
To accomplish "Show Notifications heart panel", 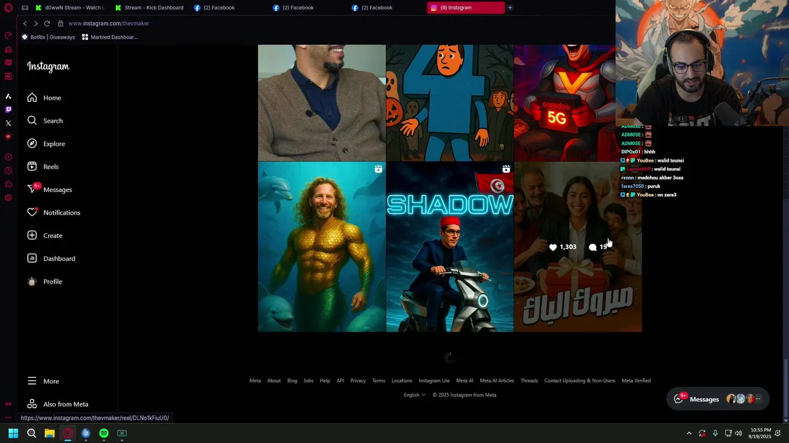I will click(54, 212).
